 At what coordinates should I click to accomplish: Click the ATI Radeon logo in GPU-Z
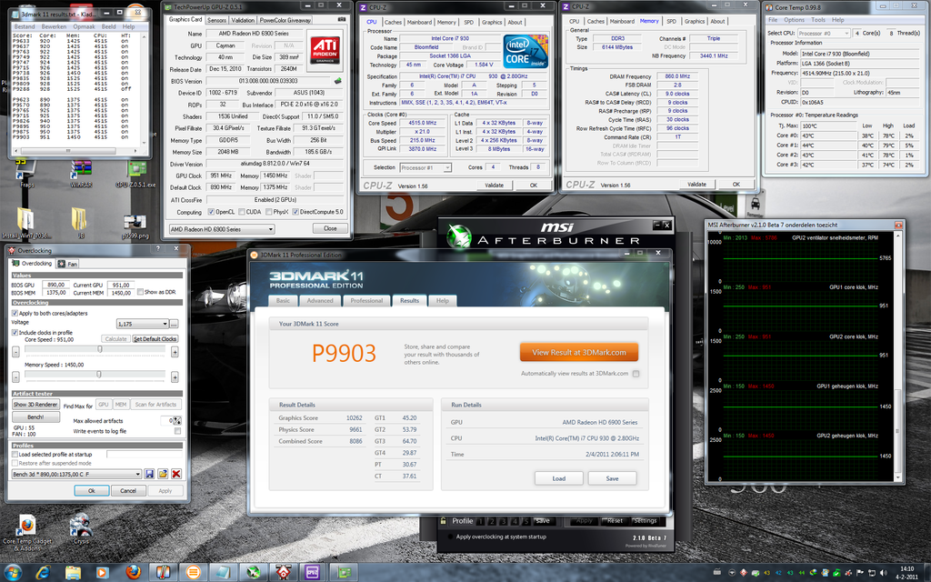point(325,50)
